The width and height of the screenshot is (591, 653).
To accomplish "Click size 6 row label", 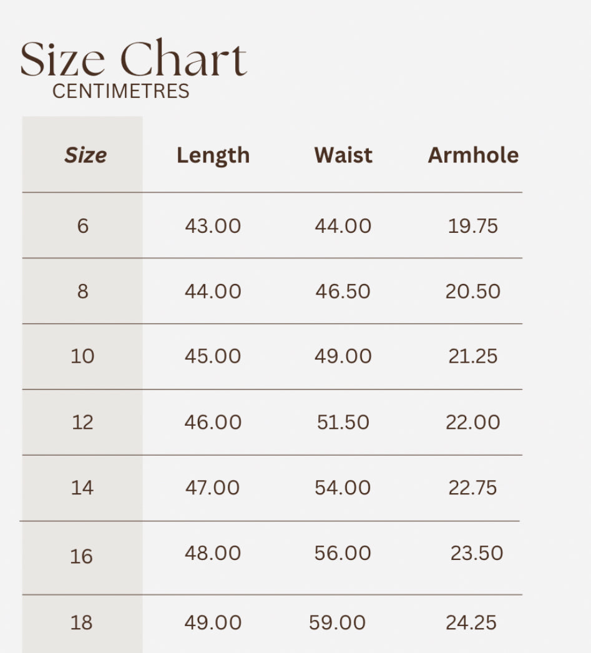I will [x=83, y=226].
